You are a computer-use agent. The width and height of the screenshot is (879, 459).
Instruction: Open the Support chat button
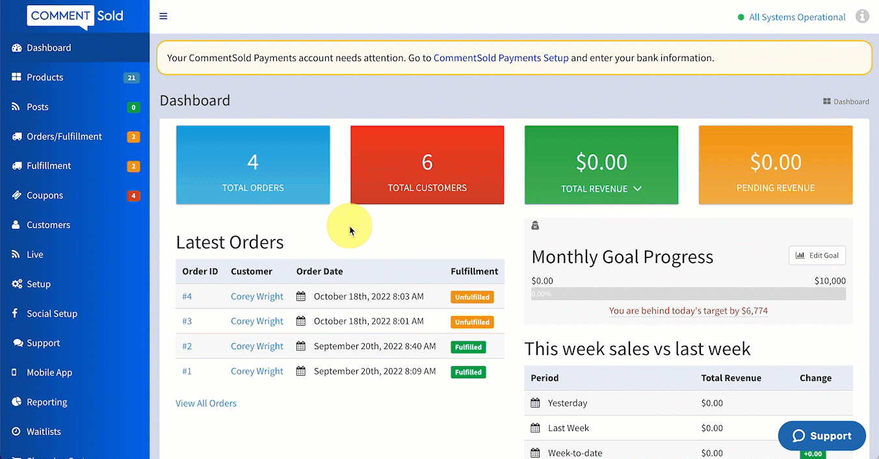822,436
